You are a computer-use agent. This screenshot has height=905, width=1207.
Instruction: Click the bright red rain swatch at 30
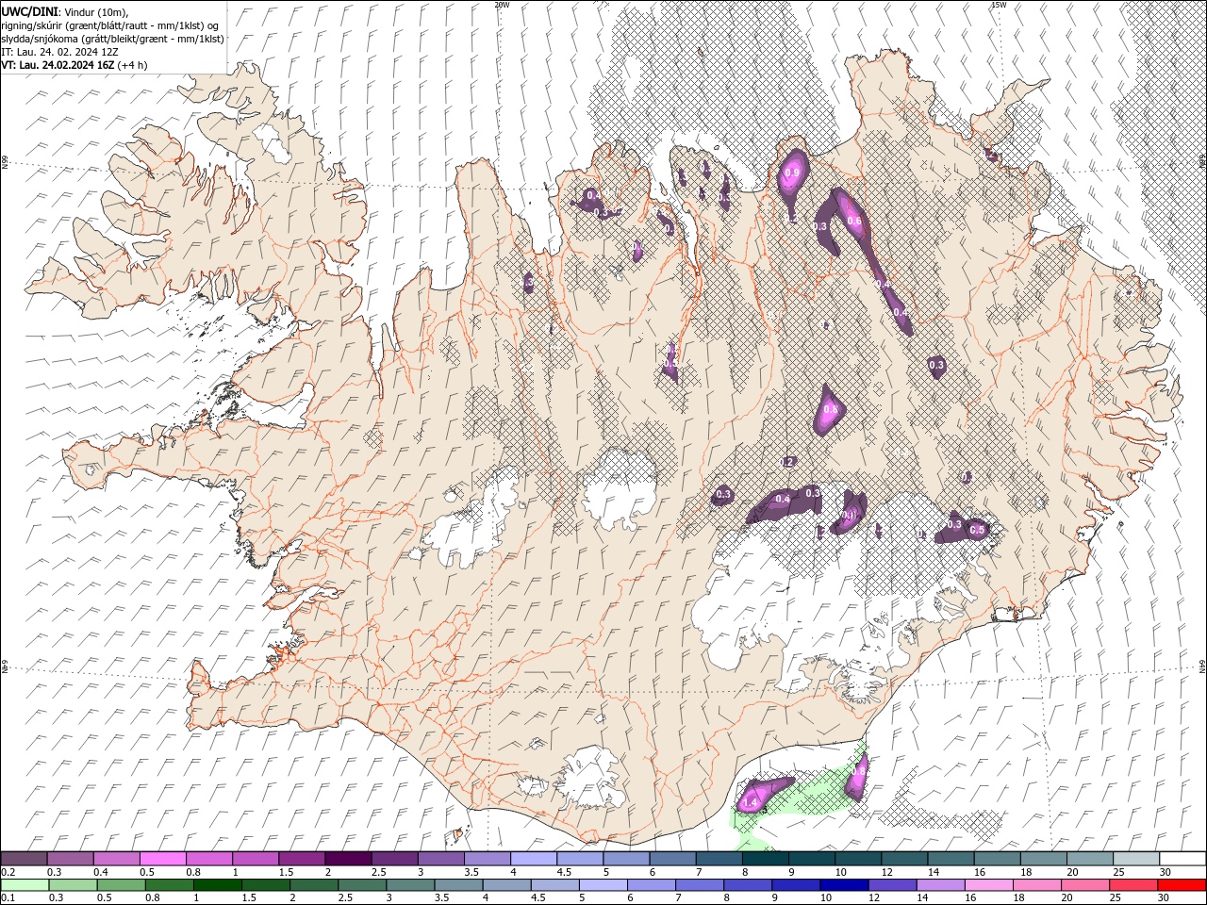pyautogui.click(x=1182, y=885)
